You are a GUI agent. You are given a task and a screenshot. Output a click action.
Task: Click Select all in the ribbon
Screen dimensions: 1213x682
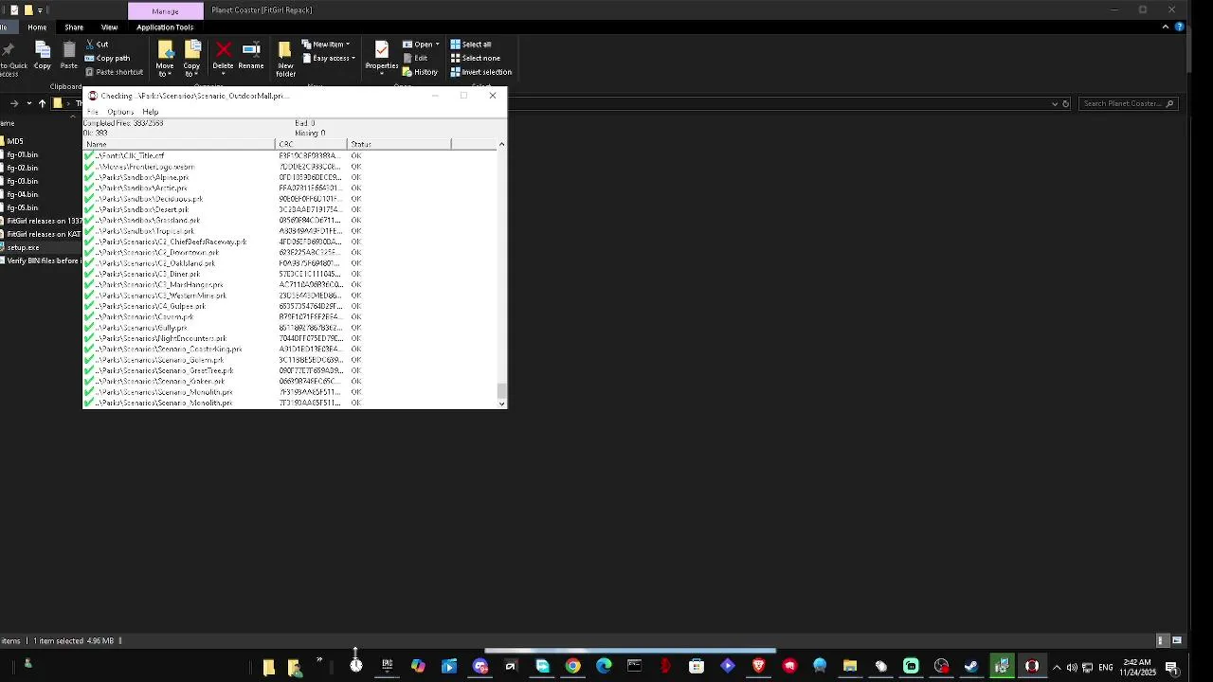tap(470, 45)
